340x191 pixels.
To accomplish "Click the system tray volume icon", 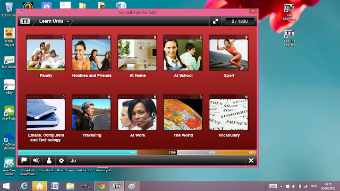I will [294, 186].
